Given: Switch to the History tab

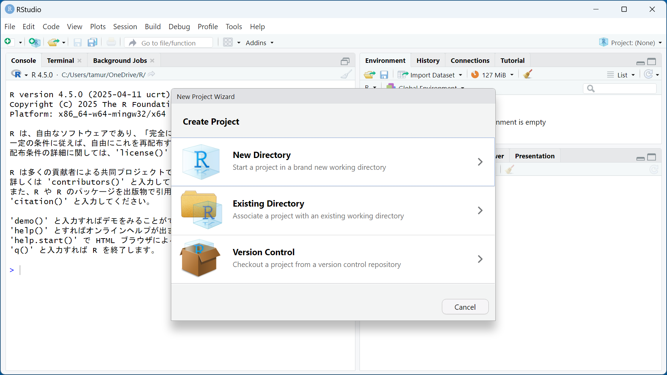Looking at the screenshot, I should tap(428, 60).
